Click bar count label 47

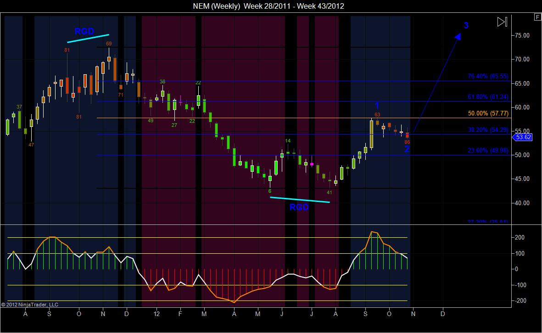[x=31, y=145]
